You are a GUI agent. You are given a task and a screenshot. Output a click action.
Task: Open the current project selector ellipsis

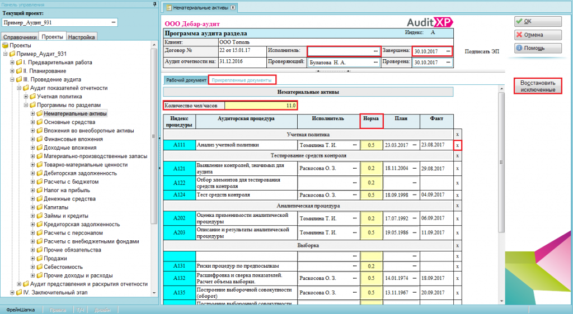pyautogui.click(x=114, y=22)
